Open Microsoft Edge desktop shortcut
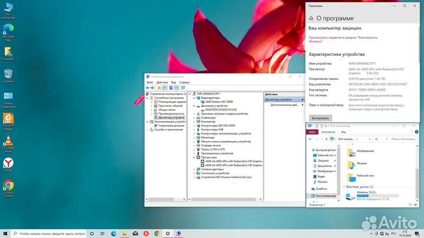This screenshot has width=424, height=238. click(x=8, y=31)
